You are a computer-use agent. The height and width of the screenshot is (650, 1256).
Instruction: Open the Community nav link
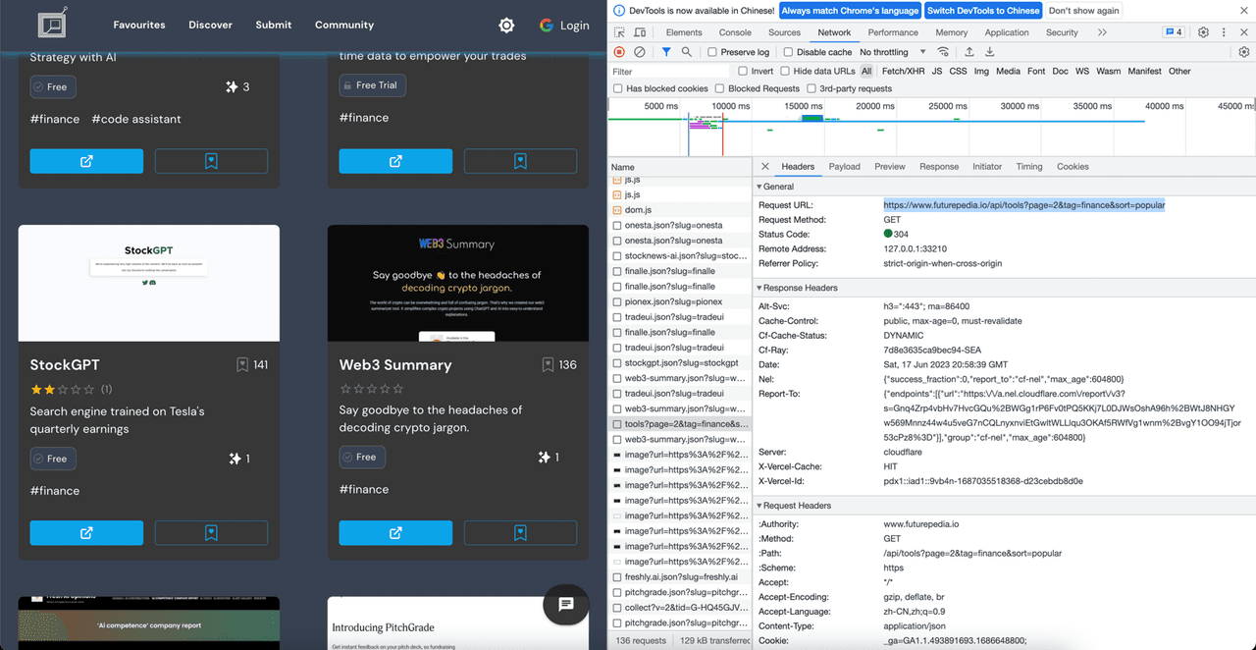click(344, 25)
